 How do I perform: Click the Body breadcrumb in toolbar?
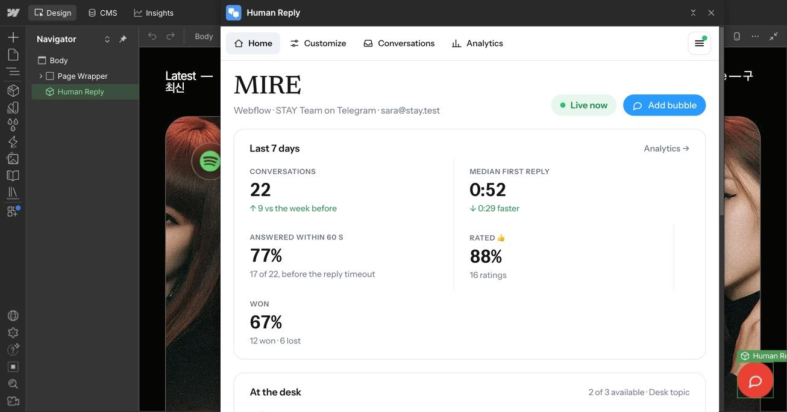204,36
